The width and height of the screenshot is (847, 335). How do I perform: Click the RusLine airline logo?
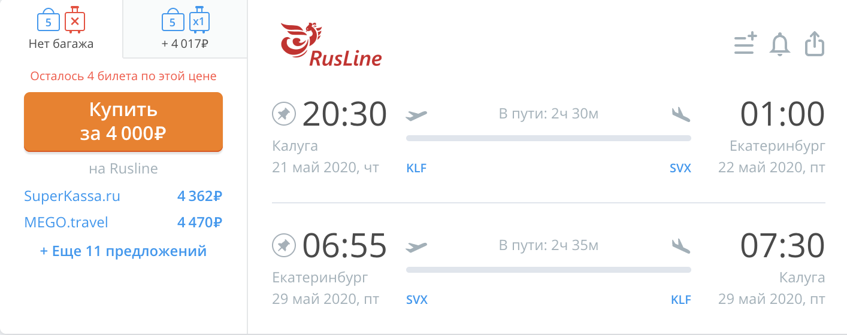pyautogui.click(x=331, y=44)
